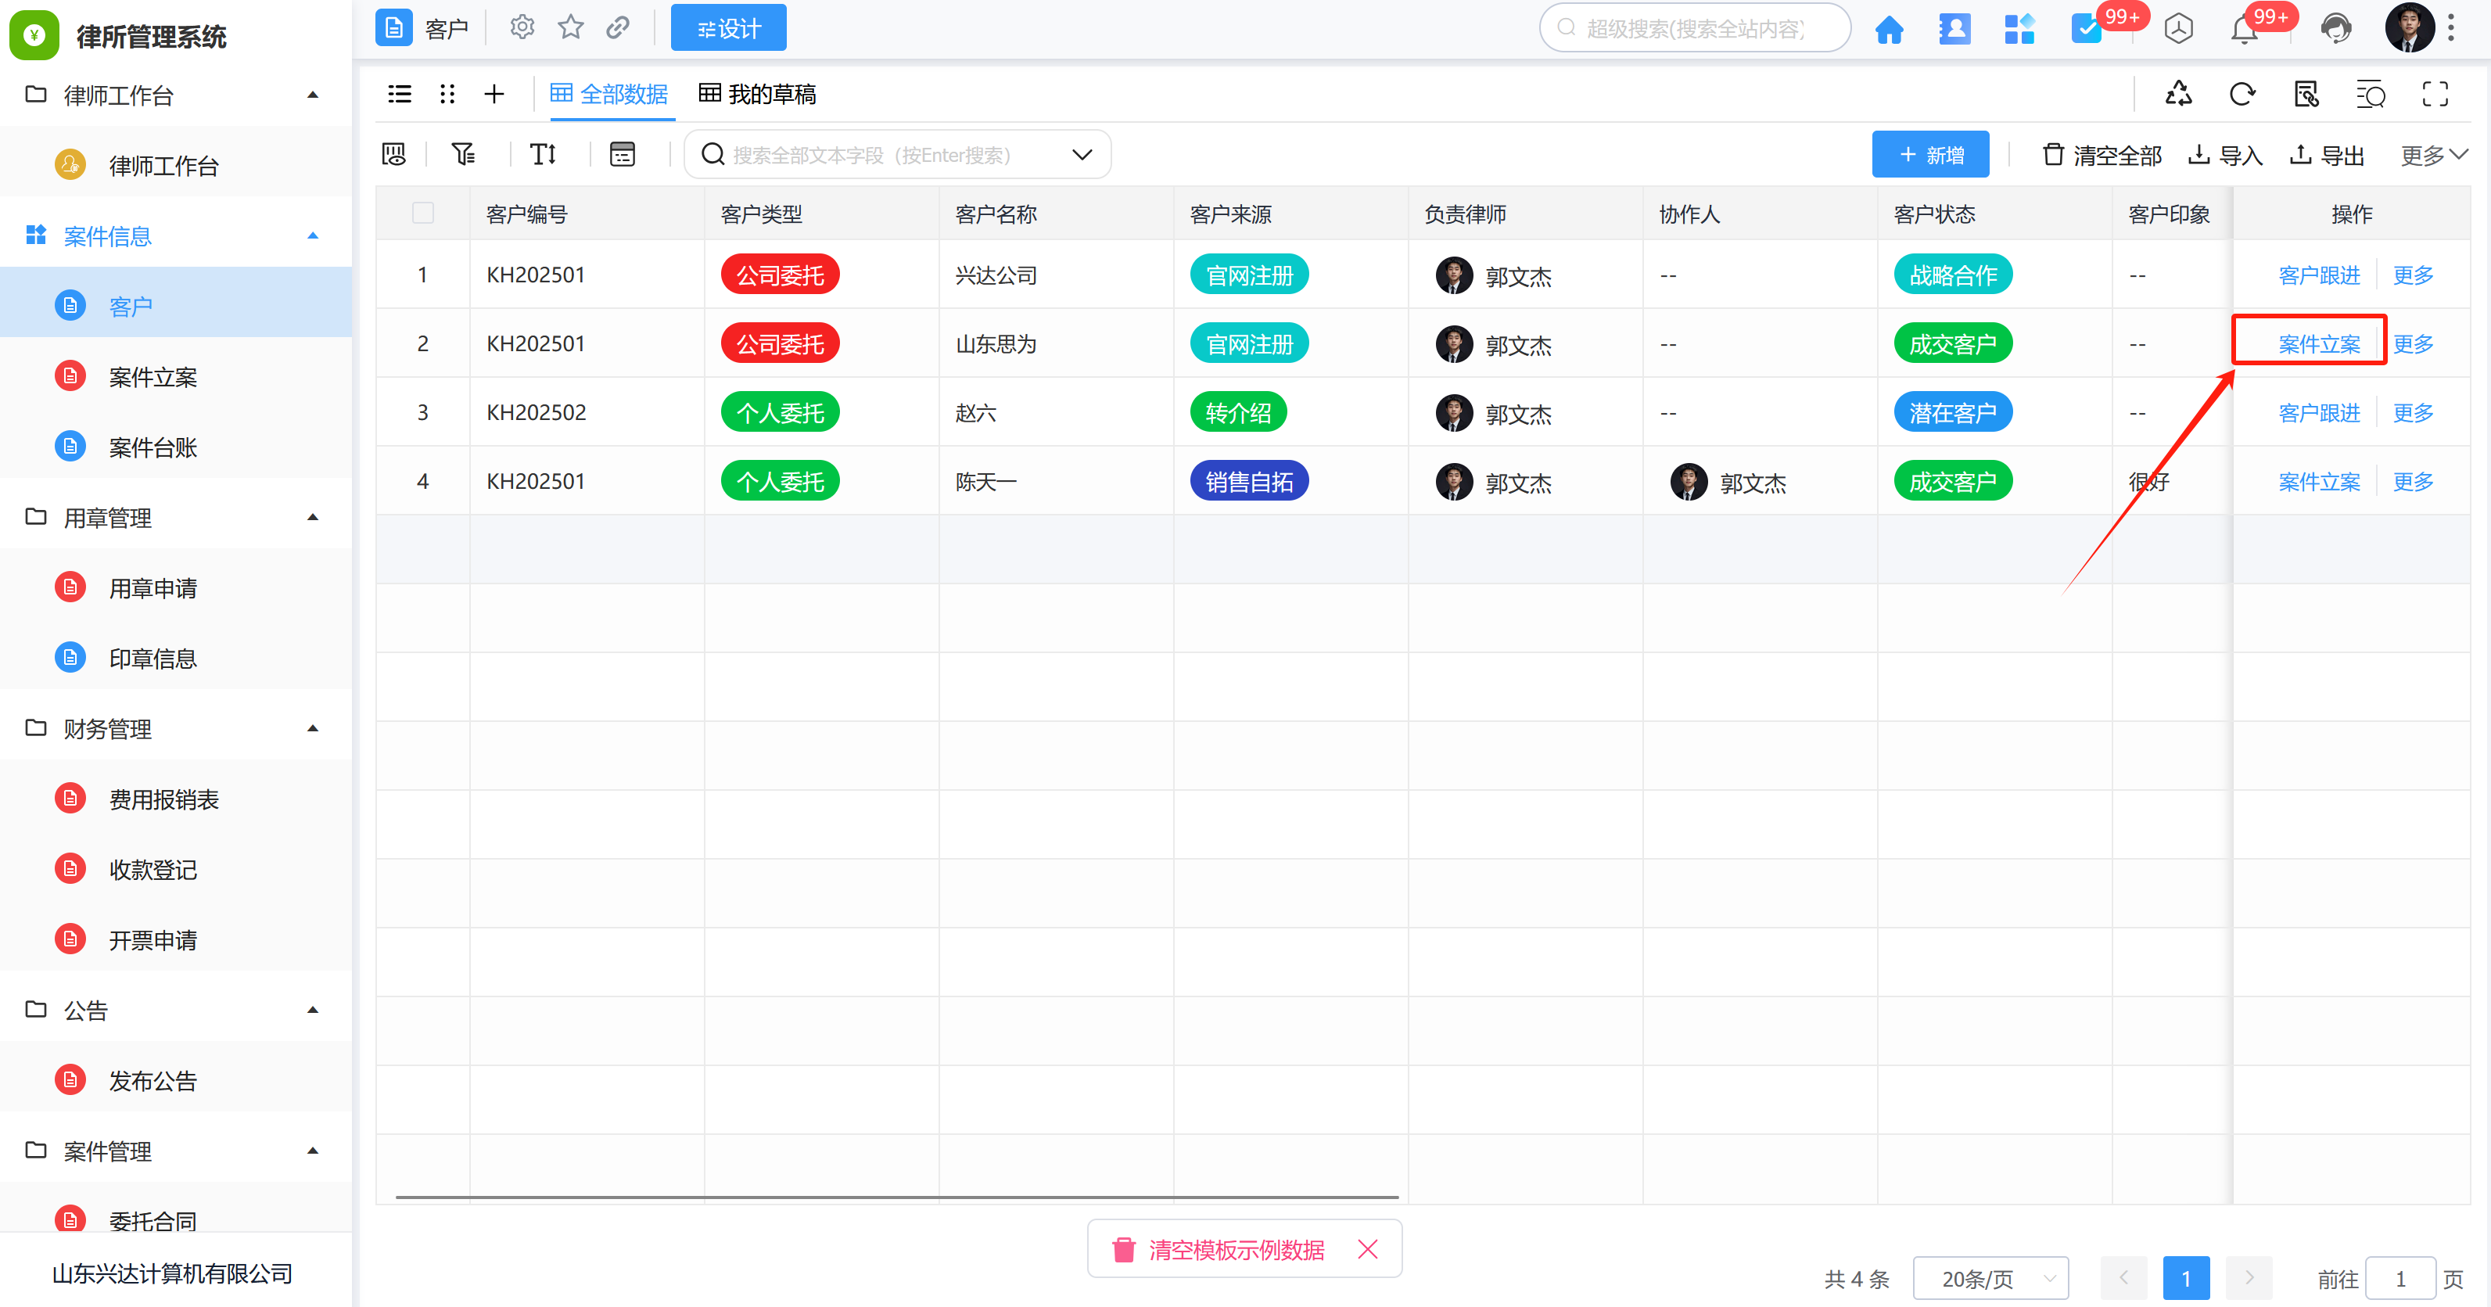The height and width of the screenshot is (1307, 2491).
Task: Click the home icon in top bar
Action: pyautogui.click(x=1889, y=30)
